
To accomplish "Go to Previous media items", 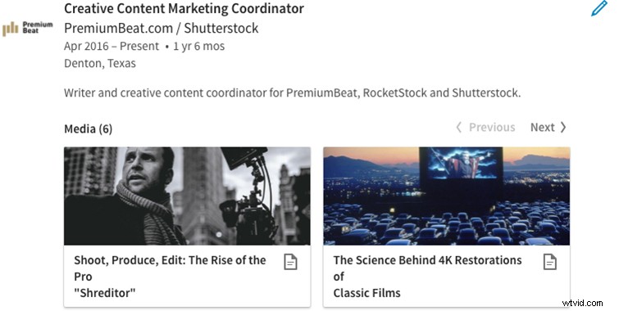I will 485,128.
